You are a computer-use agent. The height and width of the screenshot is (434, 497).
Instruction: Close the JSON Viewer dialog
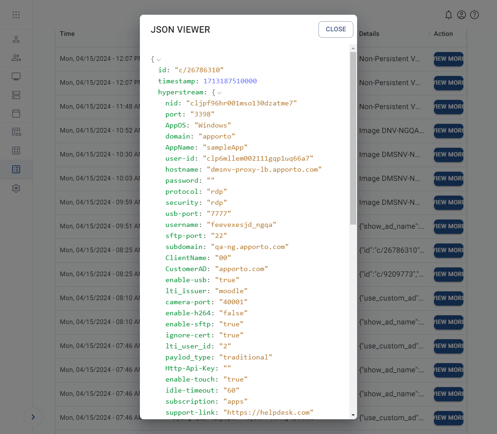click(335, 29)
